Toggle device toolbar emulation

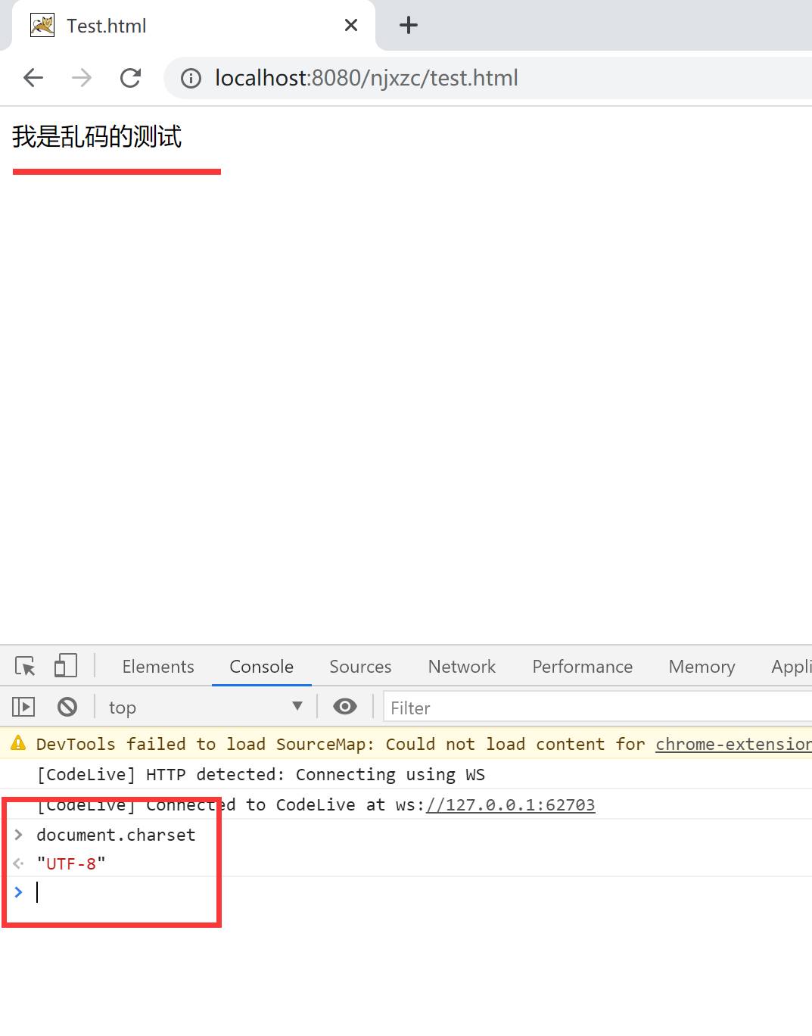click(x=66, y=666)
